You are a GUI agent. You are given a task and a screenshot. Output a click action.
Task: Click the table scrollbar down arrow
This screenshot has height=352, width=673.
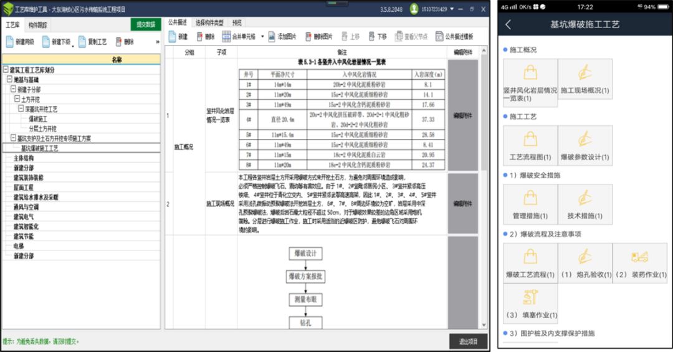click(x=484, y=325)
